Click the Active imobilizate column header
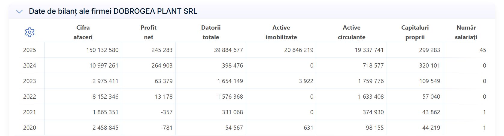 (281, 32)
